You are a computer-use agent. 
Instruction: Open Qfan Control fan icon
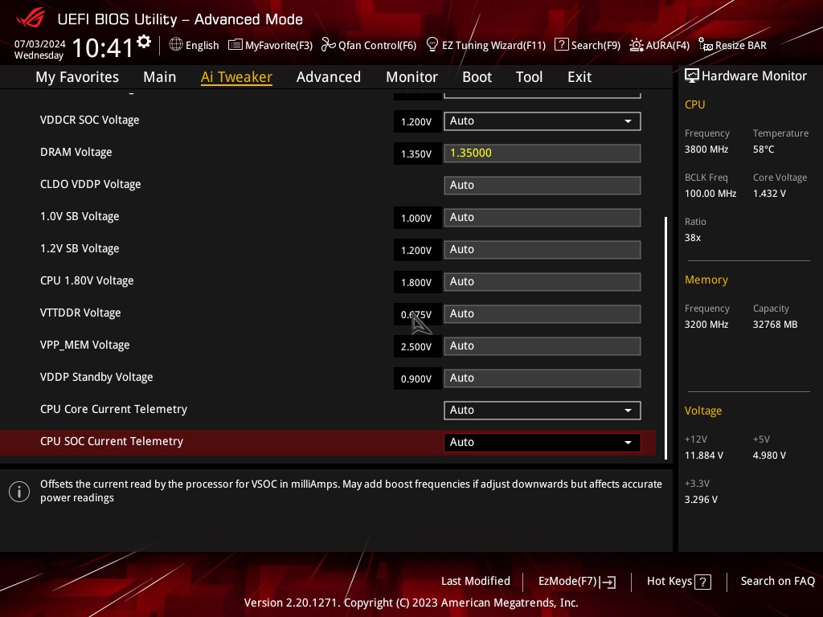(329, 45)
